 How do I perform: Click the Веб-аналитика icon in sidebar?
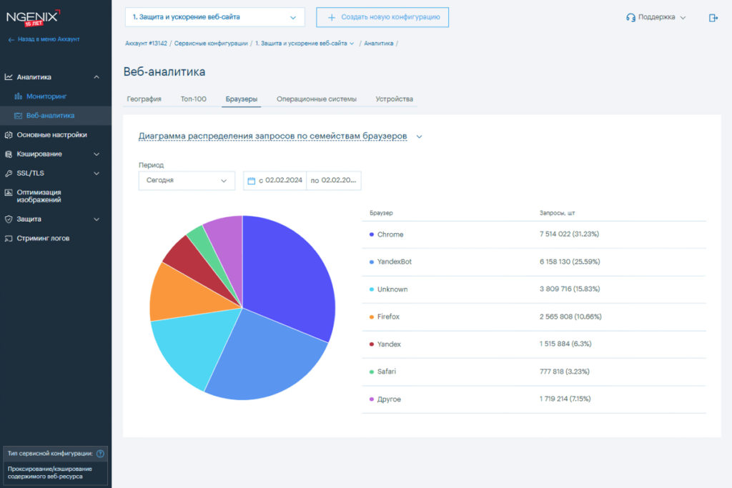[18, 115]
